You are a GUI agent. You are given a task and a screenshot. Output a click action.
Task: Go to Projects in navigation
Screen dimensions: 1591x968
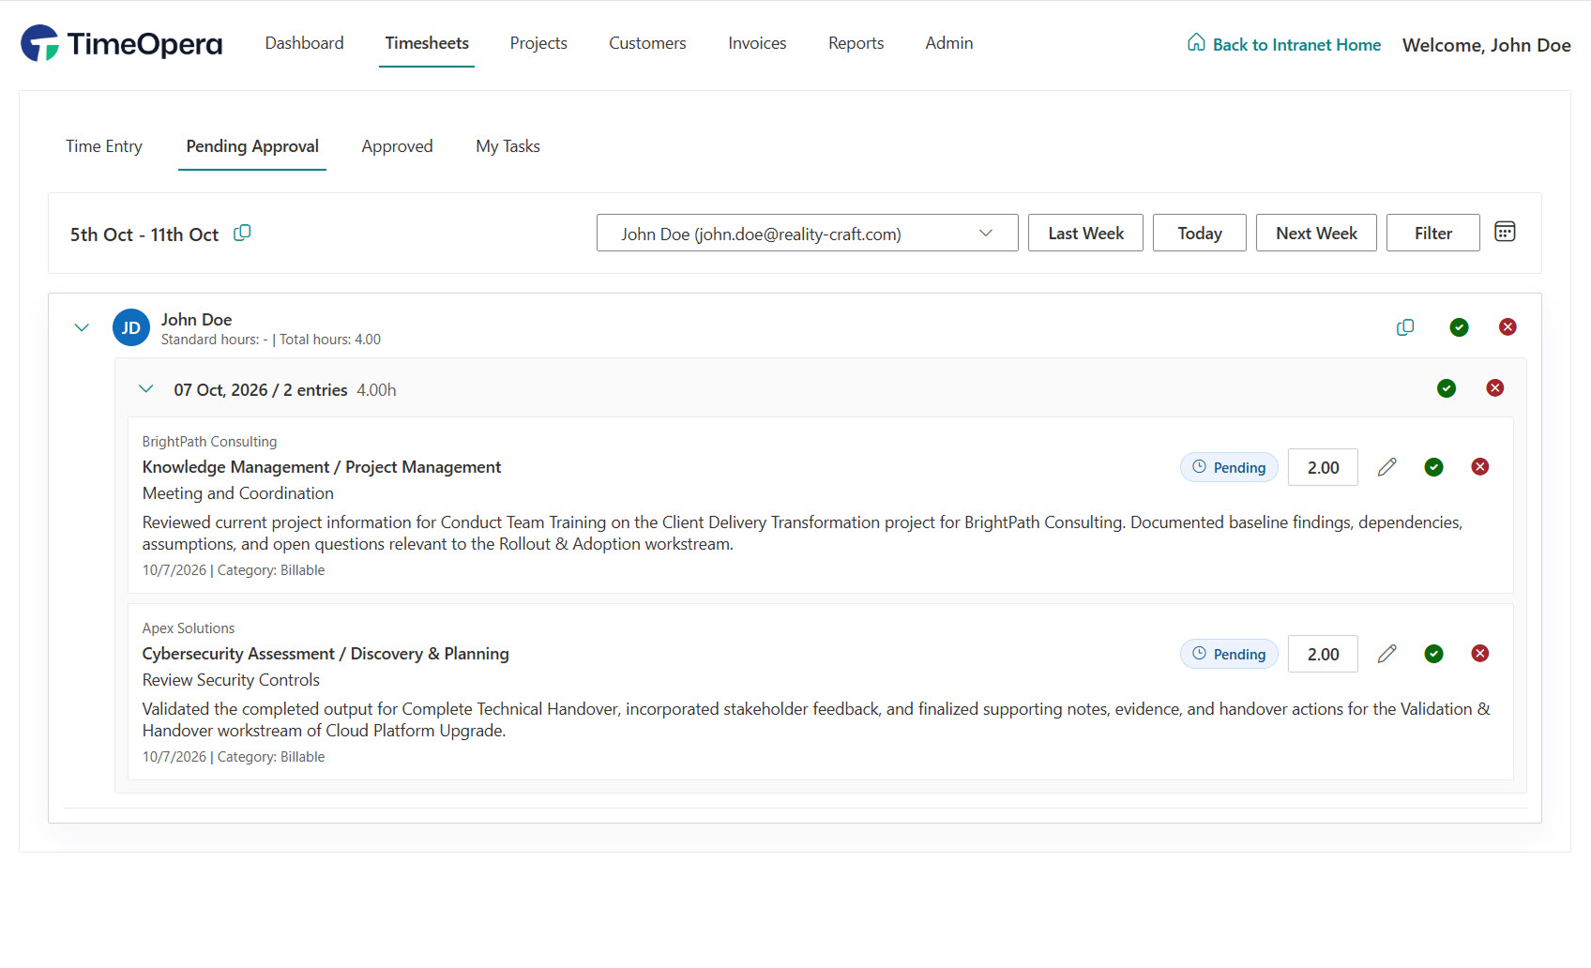538,43
